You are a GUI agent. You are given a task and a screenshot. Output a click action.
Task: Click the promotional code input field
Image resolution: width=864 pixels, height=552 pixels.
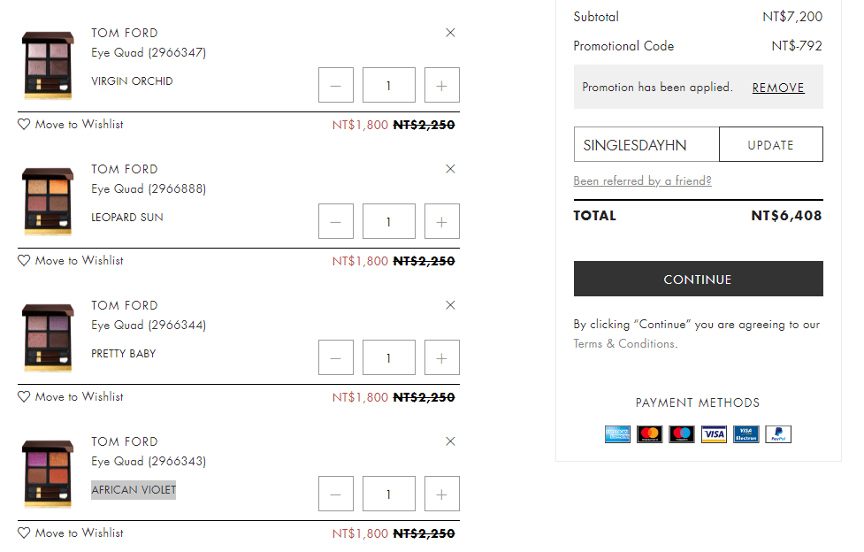tap(646, 145)
